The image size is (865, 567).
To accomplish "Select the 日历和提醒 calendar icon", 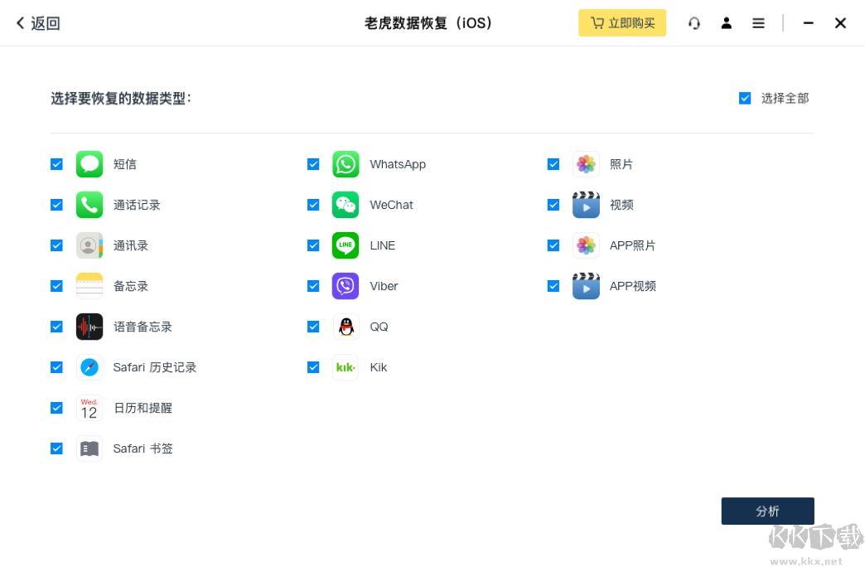I will point(89,408).
